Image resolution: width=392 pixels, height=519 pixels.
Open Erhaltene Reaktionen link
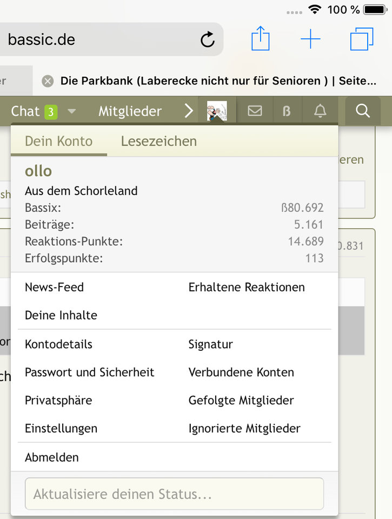point(247,288)
